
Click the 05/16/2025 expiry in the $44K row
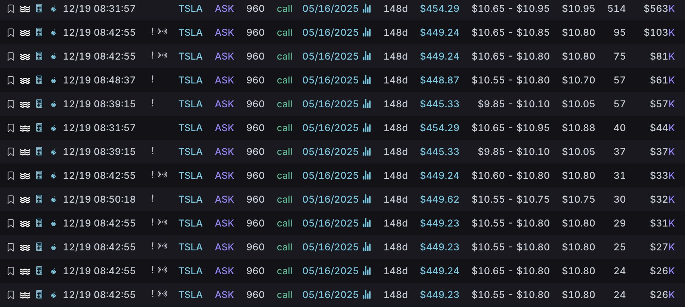(x=331, y=128)
